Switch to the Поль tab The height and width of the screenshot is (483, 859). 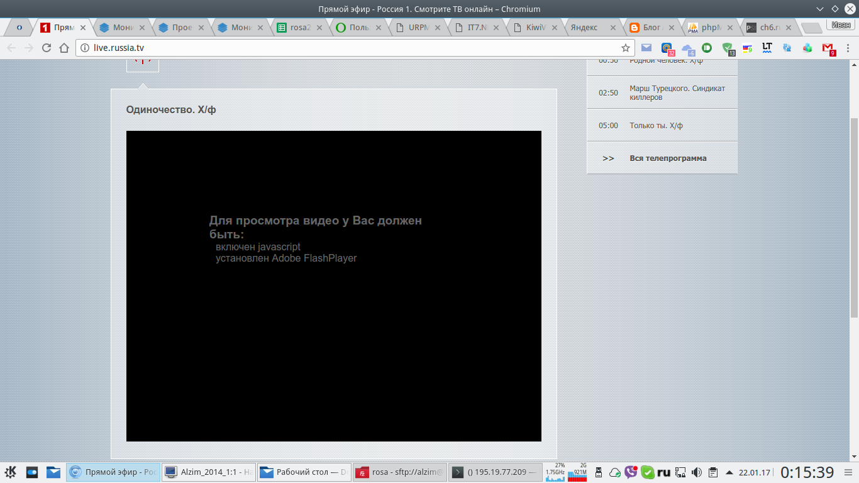[360, 28]
